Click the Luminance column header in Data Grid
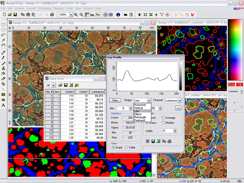Image resolution: width=244 pixels, height=183 pixels. coord(98,92)
